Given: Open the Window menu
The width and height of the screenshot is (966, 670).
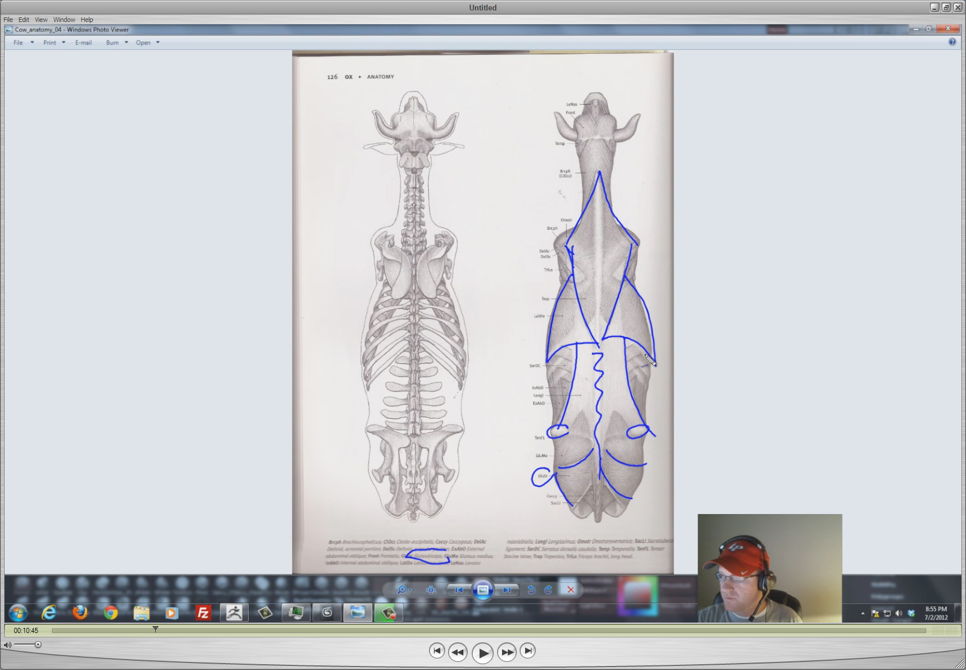Looking at the screenshot, I should (64, 20).
